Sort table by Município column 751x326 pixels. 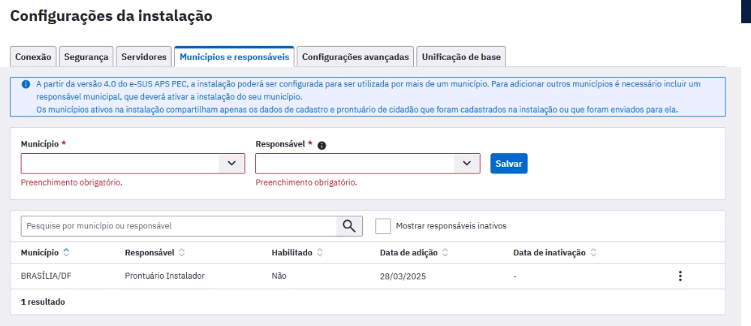tap(46, 252)
